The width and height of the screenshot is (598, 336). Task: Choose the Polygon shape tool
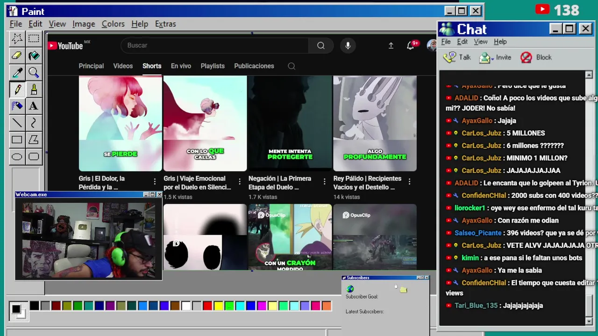34,140
